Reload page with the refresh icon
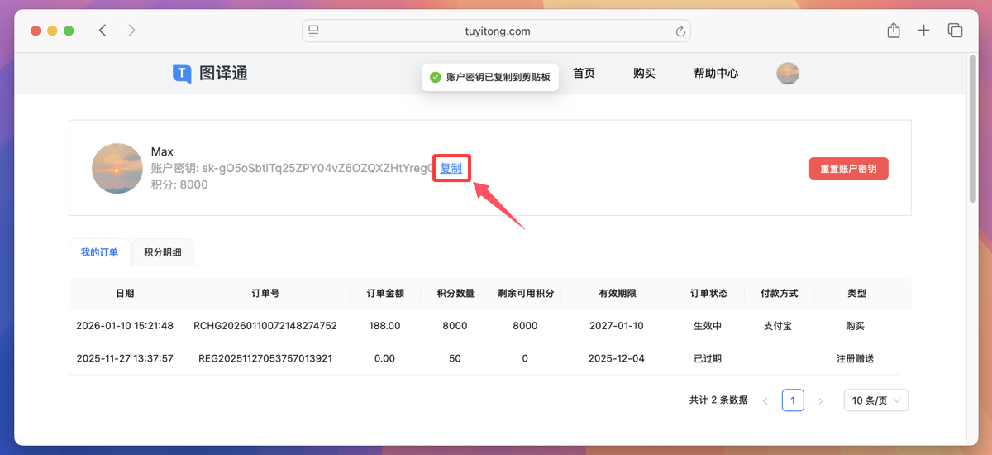992x455 pixels. pos(680,31)
